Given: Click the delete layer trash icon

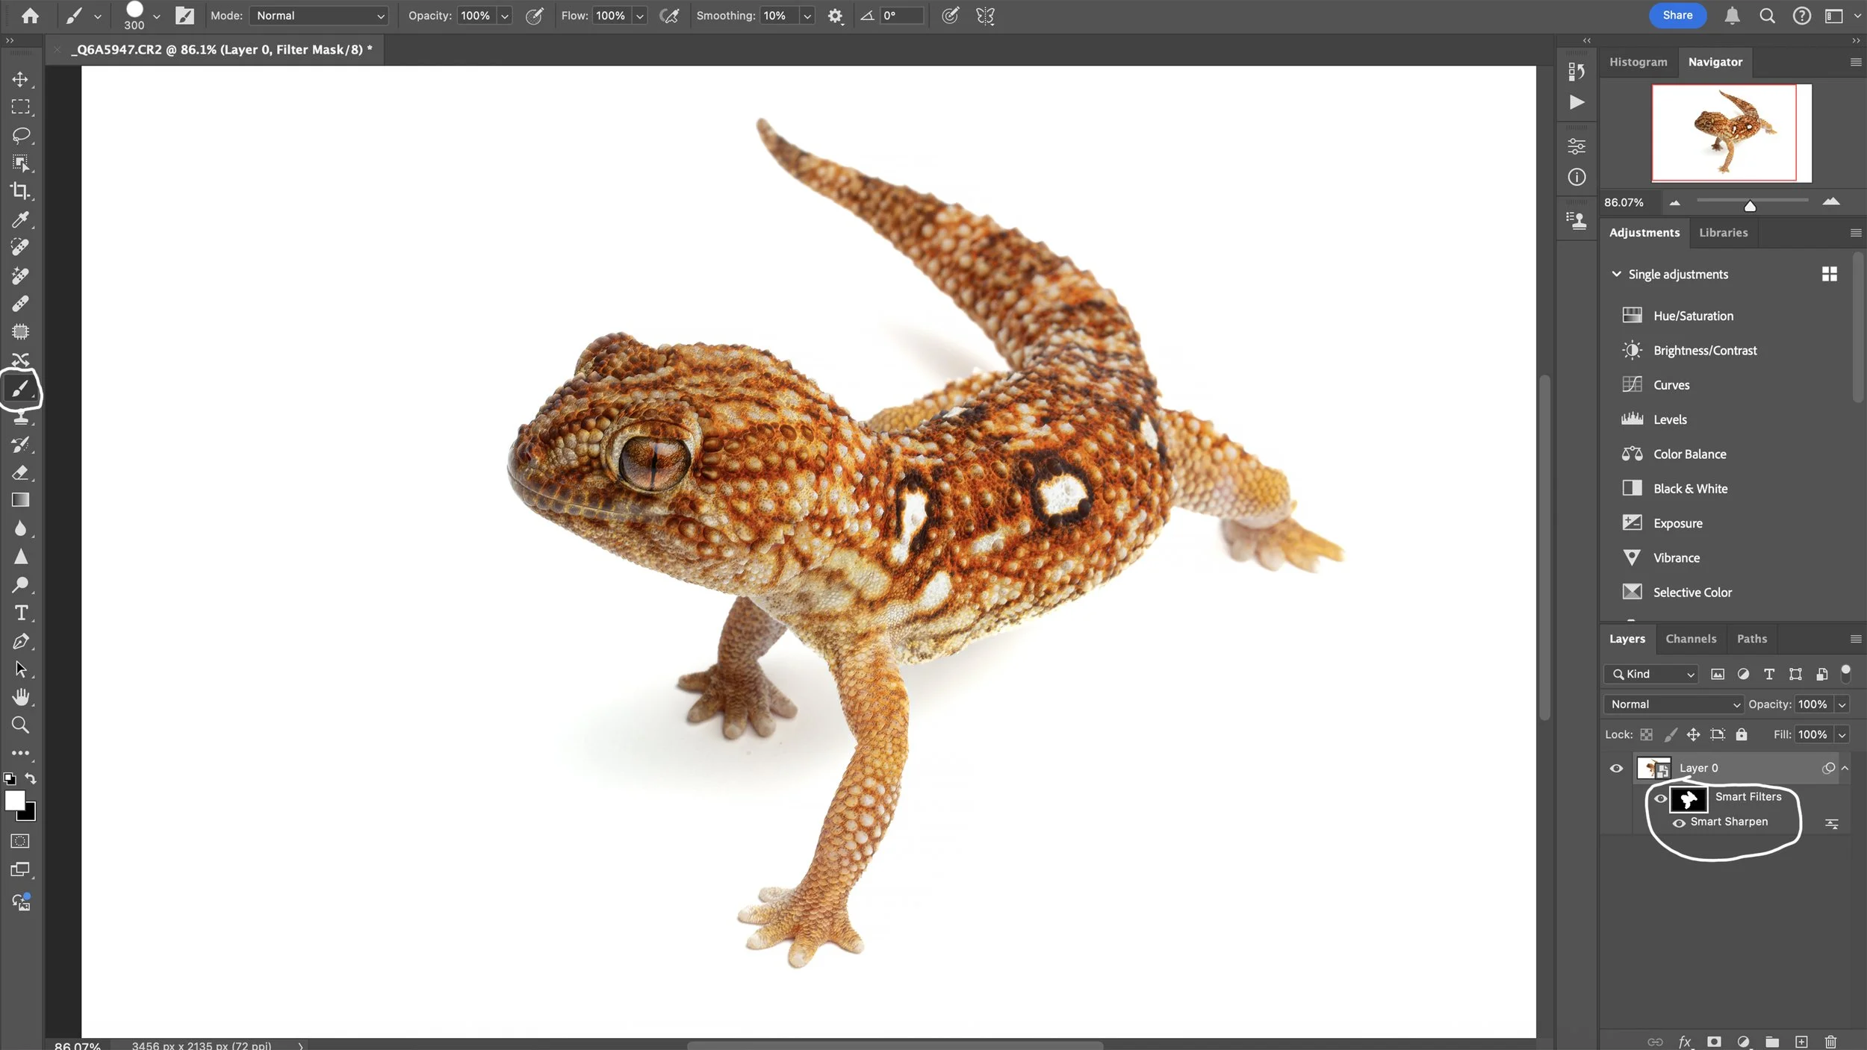Looking at the screenshot, I should point(1830,1042).
